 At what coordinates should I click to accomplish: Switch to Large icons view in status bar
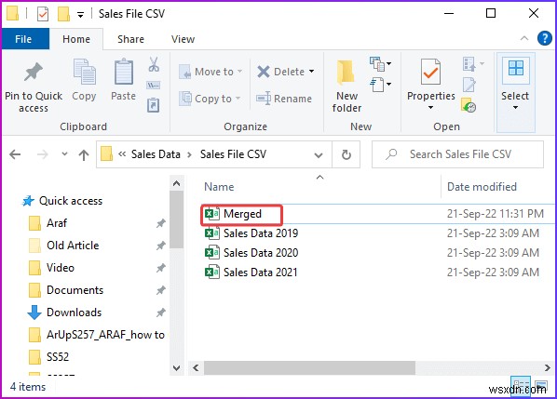click(x=541, y=386)
